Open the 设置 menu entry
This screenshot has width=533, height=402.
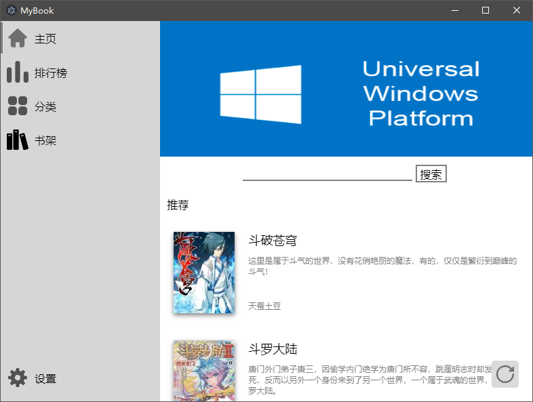80,378
